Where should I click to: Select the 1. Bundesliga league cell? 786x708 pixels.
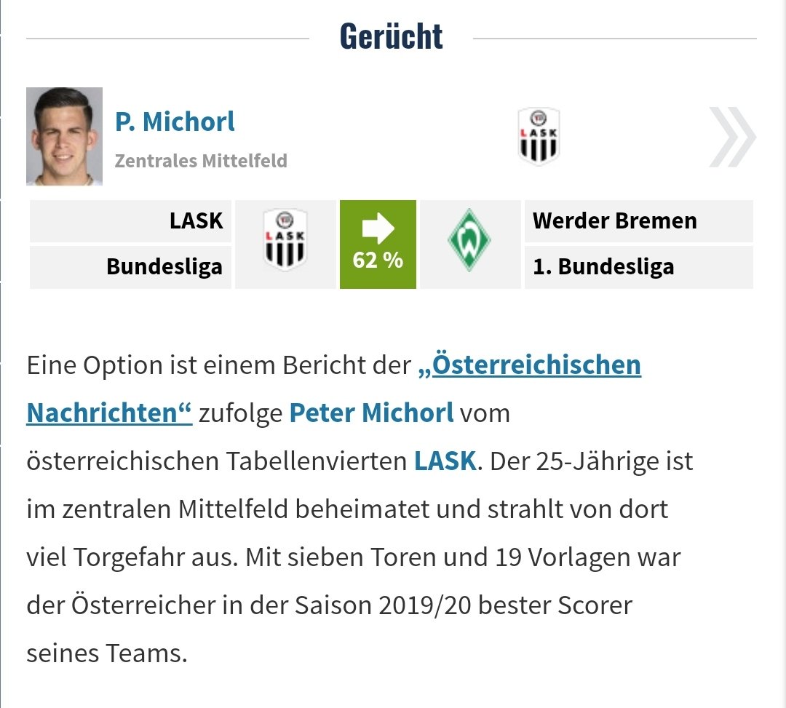pos(639,266)
